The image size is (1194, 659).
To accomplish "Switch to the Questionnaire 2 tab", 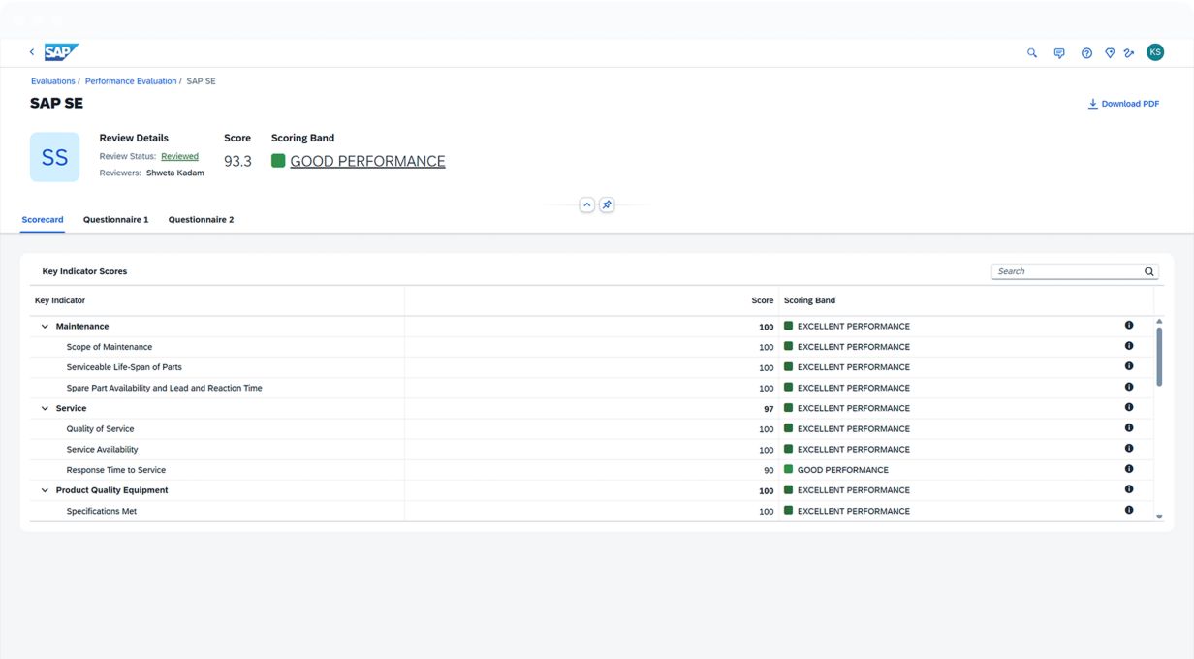I will pyautogui.click(x=201, y=220).
